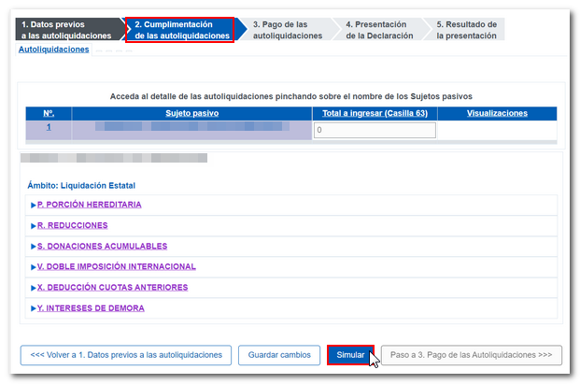The image size is (580, 384).
Task: Click the Total a ingresar input field
Action: [x=375, y=131]
